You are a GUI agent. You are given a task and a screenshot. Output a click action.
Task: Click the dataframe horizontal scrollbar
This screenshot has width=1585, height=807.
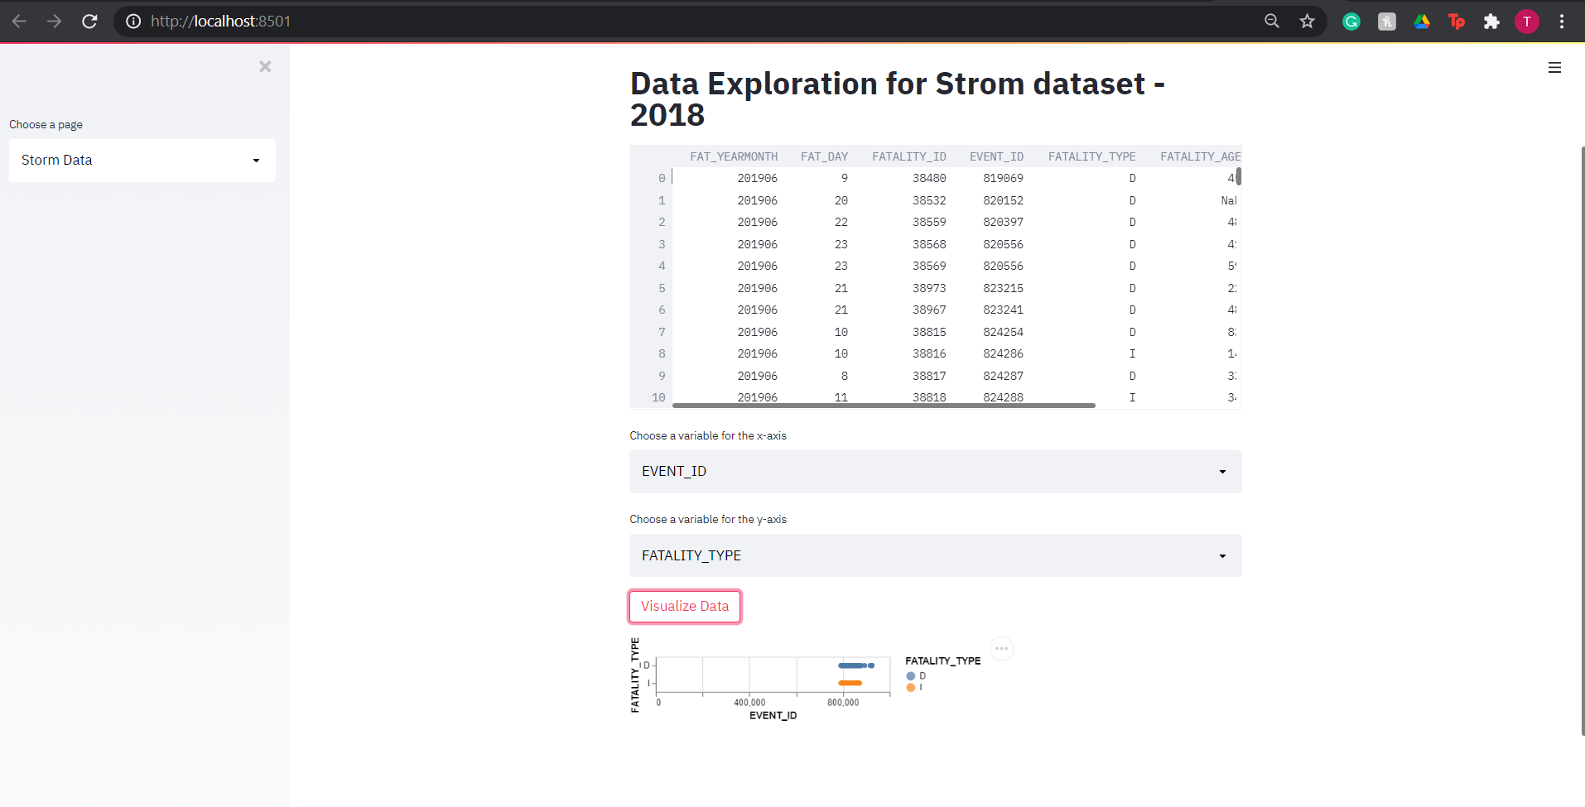(x=884, y=406)
